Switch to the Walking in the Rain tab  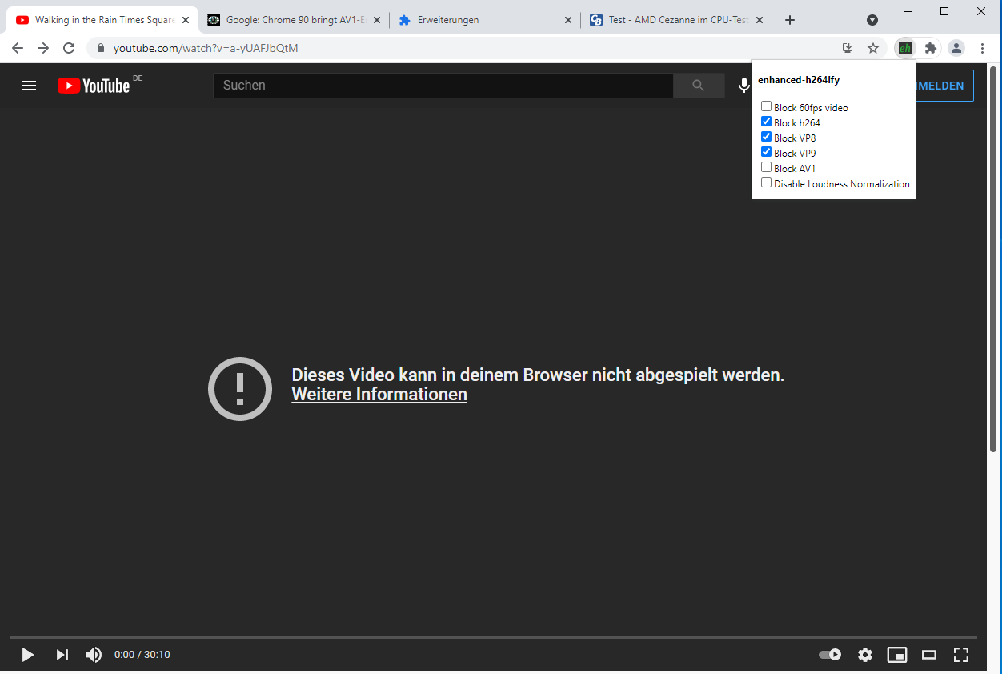[x=102, y=20]
